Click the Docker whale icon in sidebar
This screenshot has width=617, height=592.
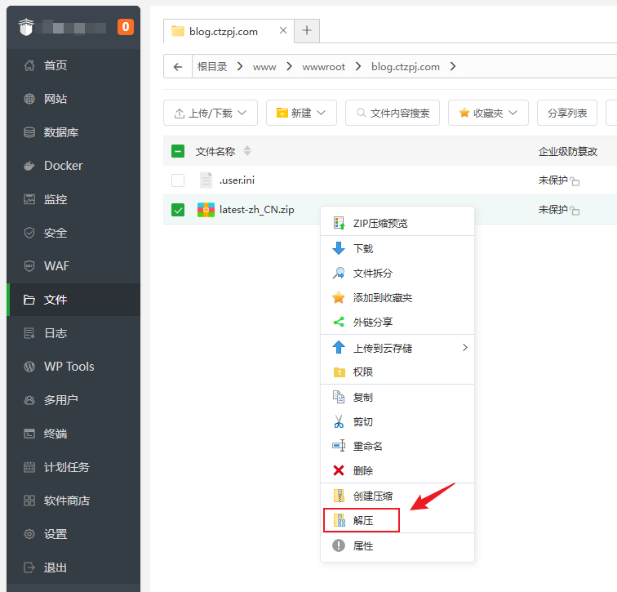(29, 166)
